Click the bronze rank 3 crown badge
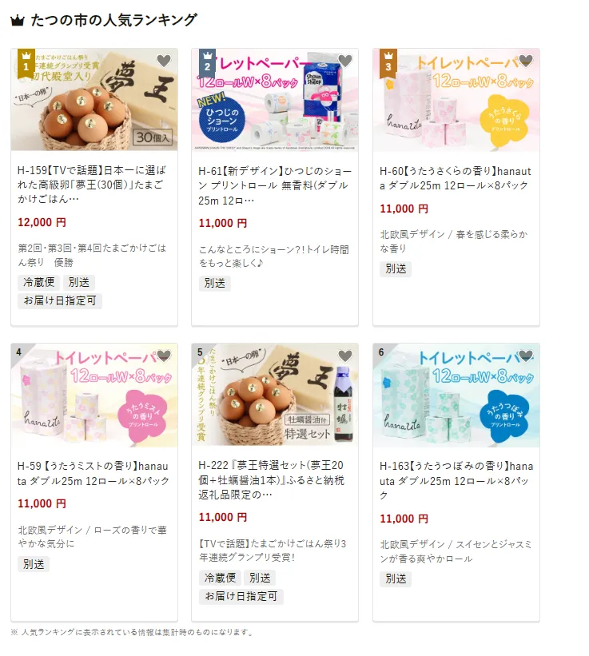 (388, 64)
